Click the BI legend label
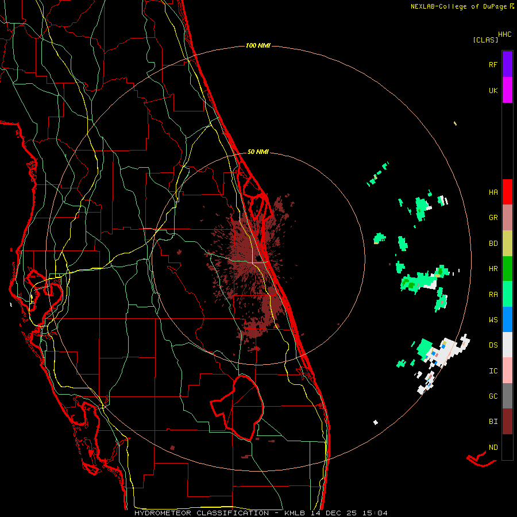 493,422
